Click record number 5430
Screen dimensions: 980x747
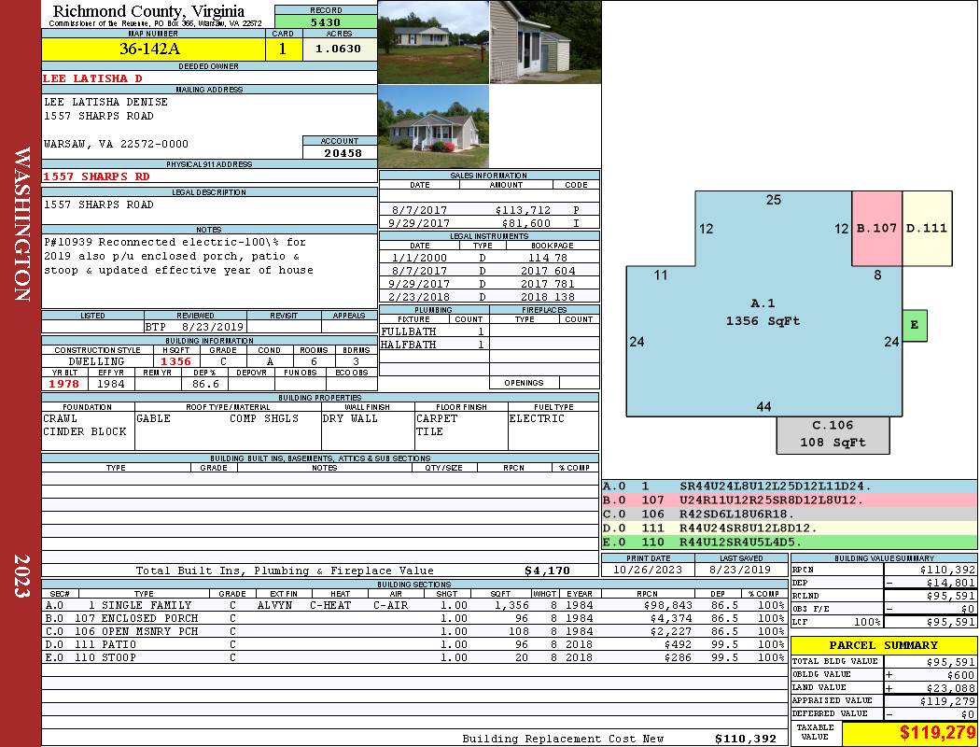[326, 21]
